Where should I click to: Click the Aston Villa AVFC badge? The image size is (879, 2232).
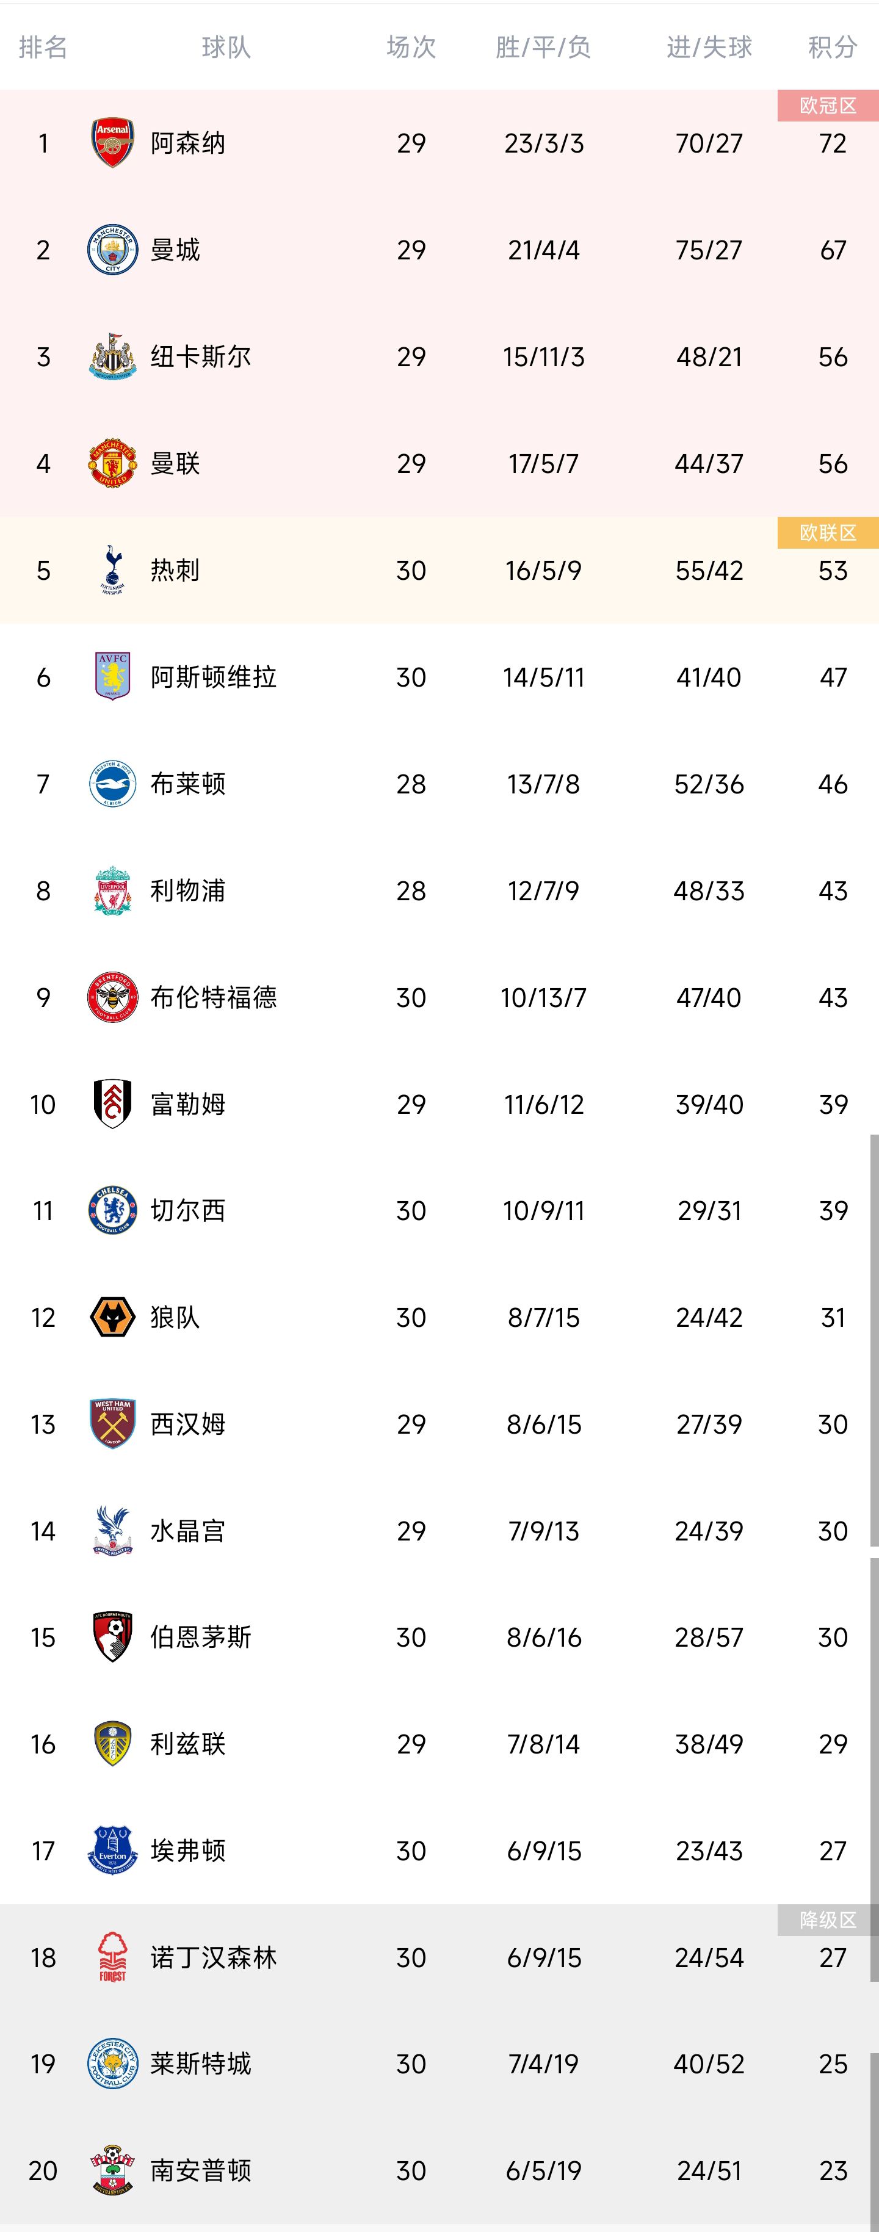pos(113,677)
